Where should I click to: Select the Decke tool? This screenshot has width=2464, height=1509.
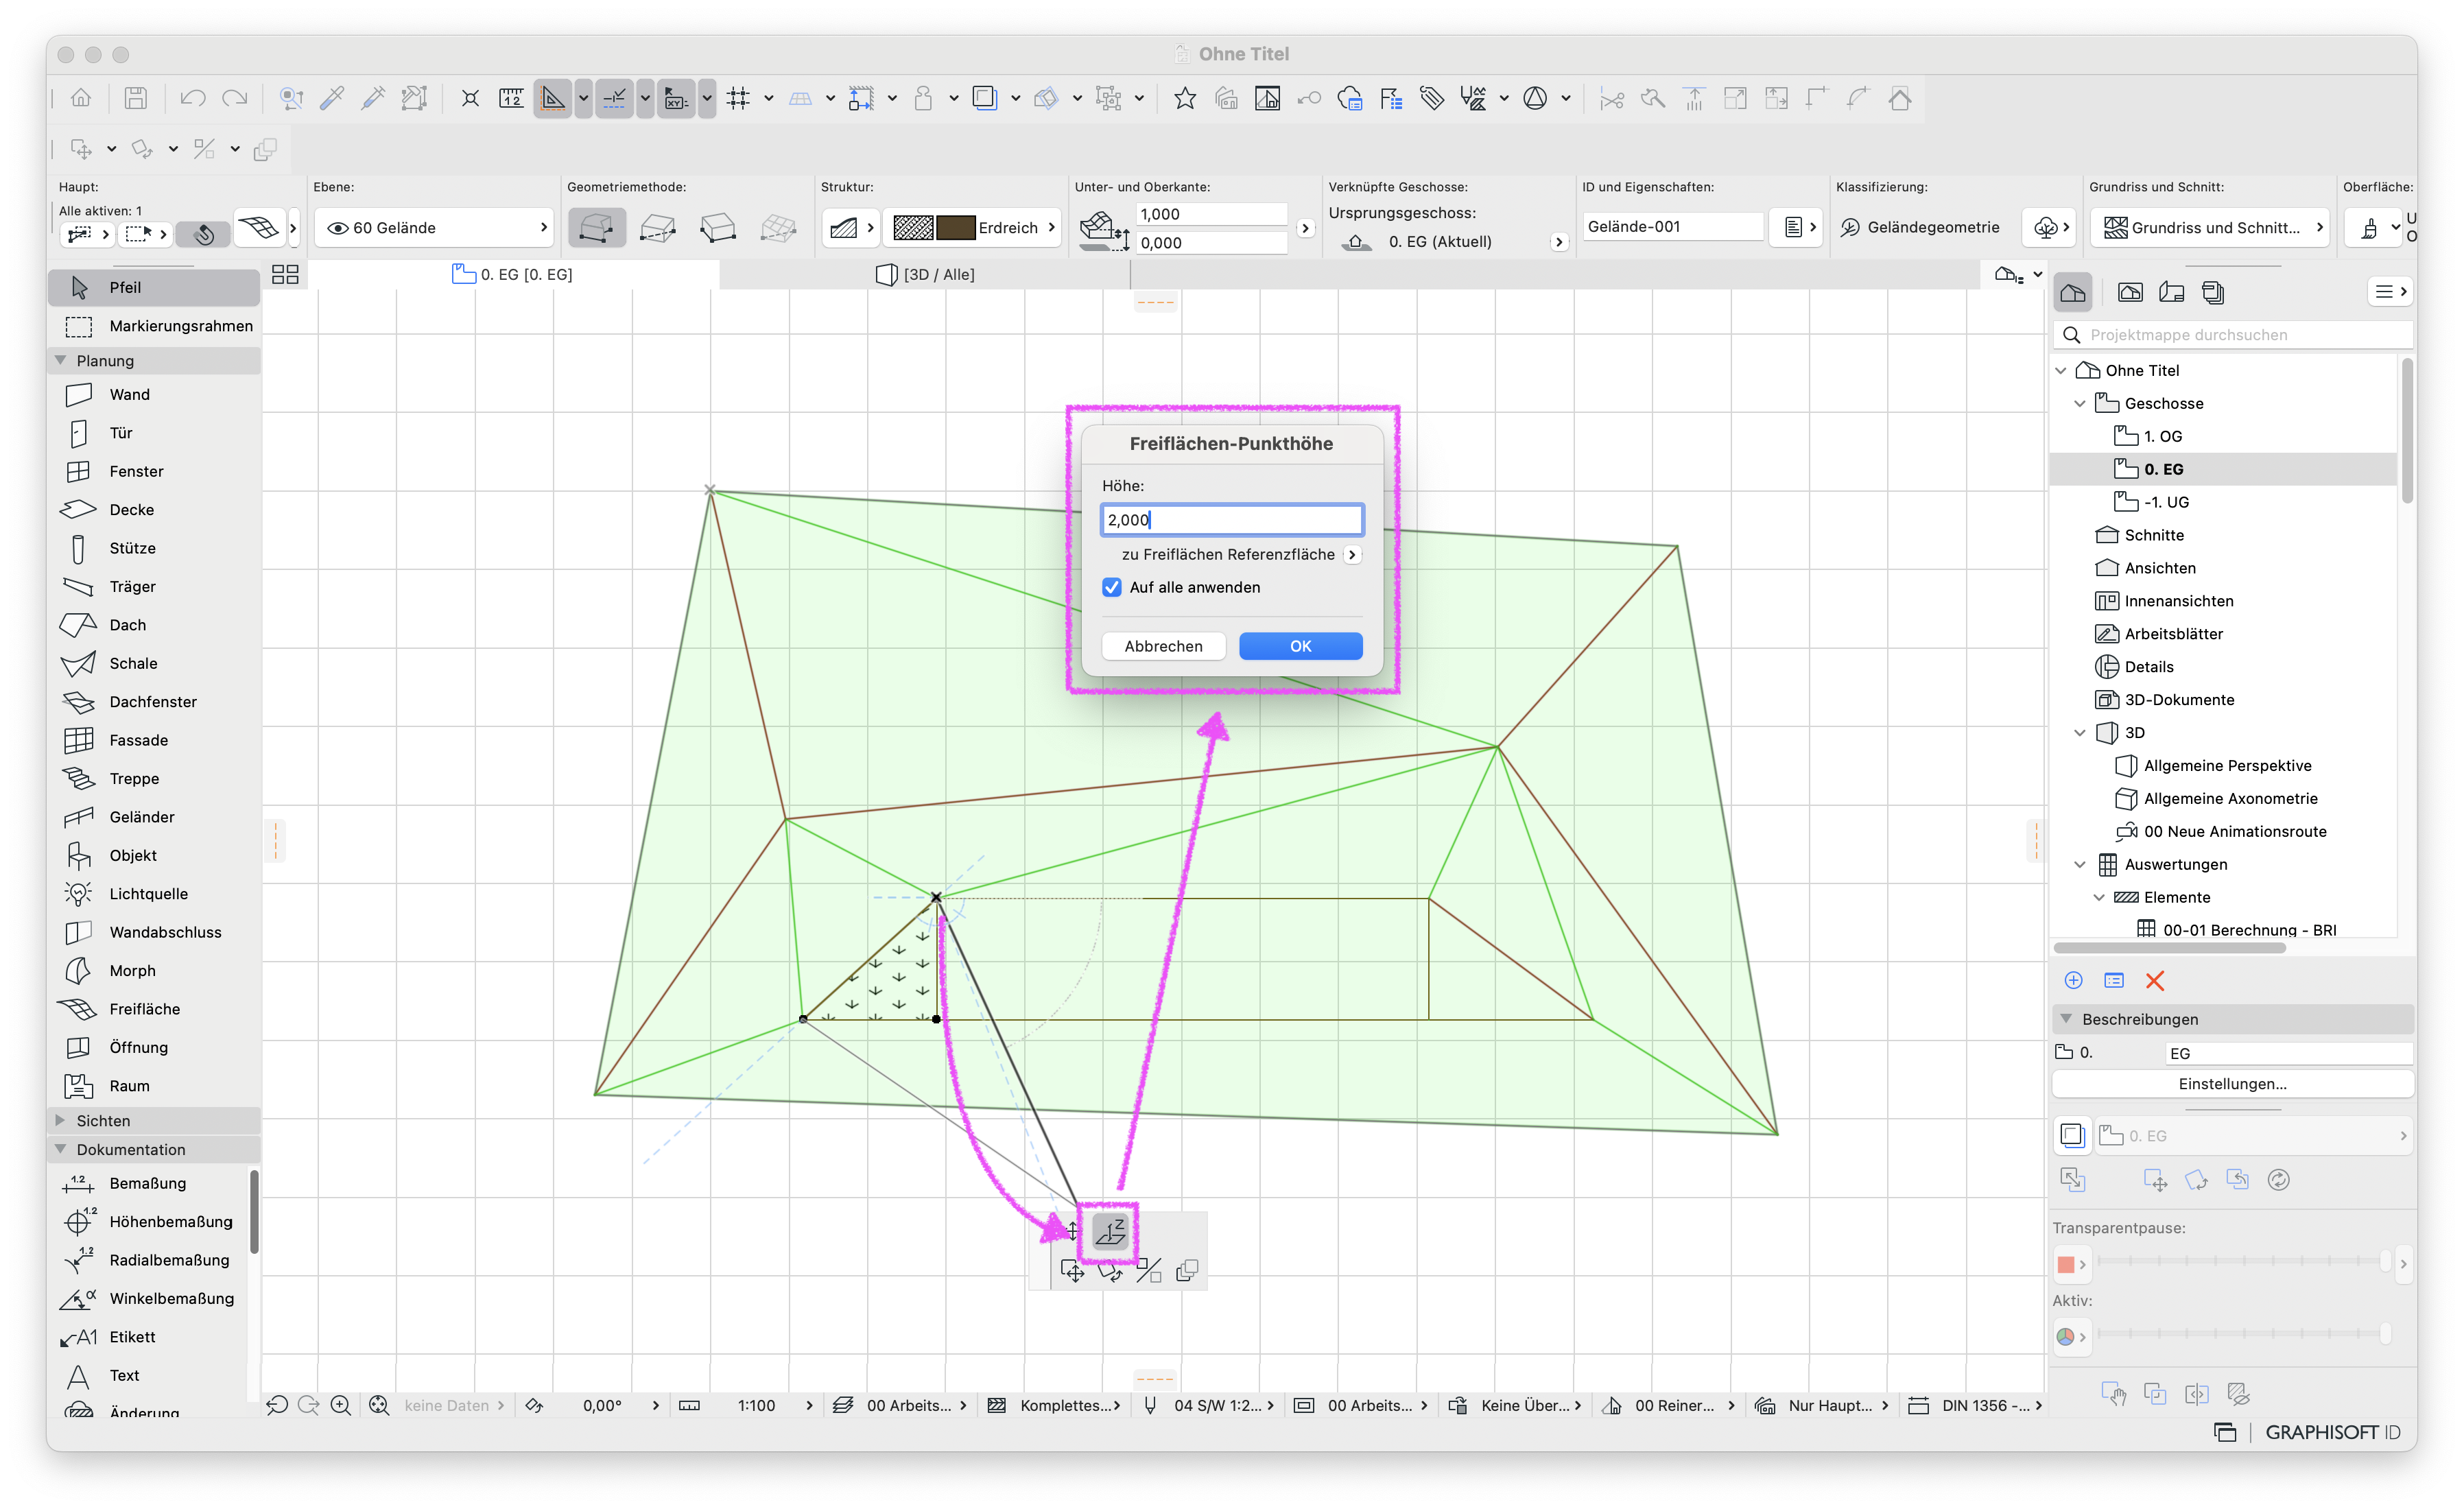[x=155, y=510]
